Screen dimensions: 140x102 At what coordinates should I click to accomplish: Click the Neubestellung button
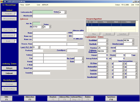(9, 89)
